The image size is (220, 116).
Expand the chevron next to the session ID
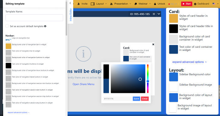tap(159, 14)
